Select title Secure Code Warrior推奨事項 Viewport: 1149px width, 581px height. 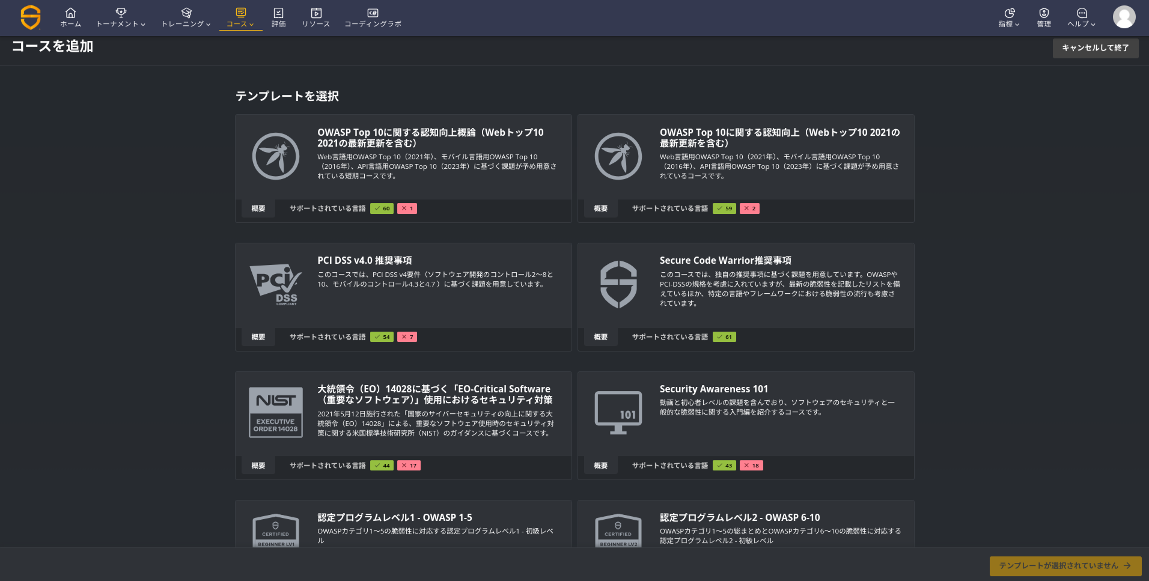725,260
